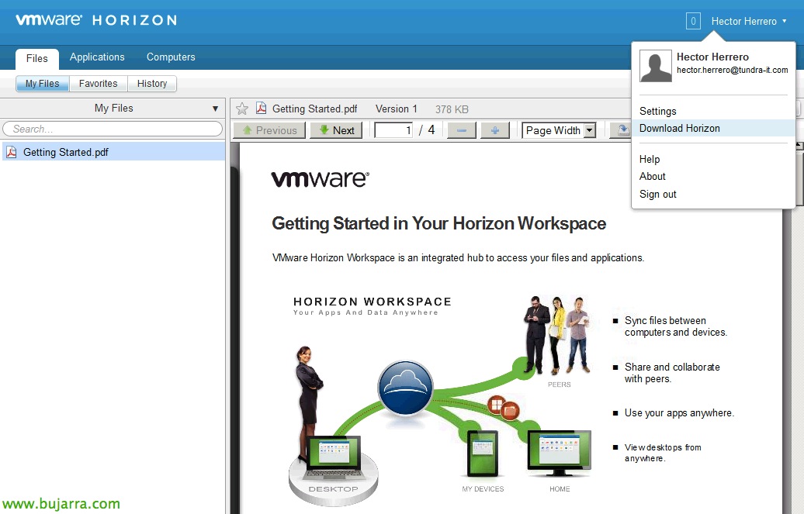Click the "378 KB" file size
Viewport: 804px width, 514px height.
[452, 109]
